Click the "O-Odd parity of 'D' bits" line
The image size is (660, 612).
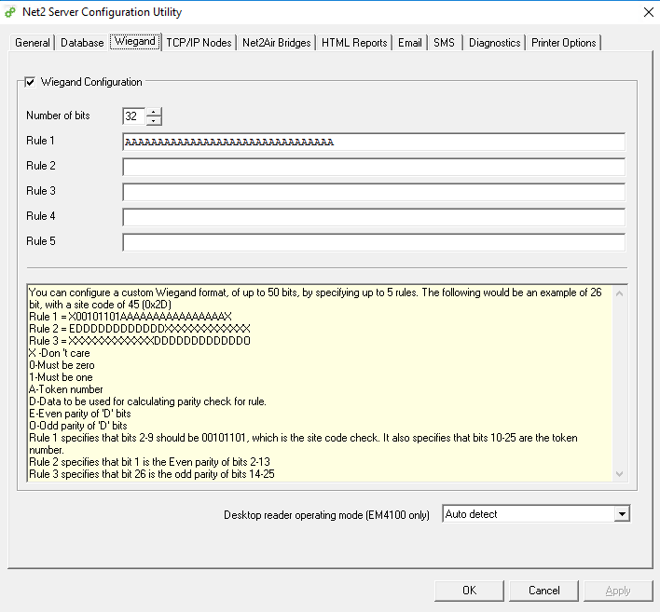78,426
